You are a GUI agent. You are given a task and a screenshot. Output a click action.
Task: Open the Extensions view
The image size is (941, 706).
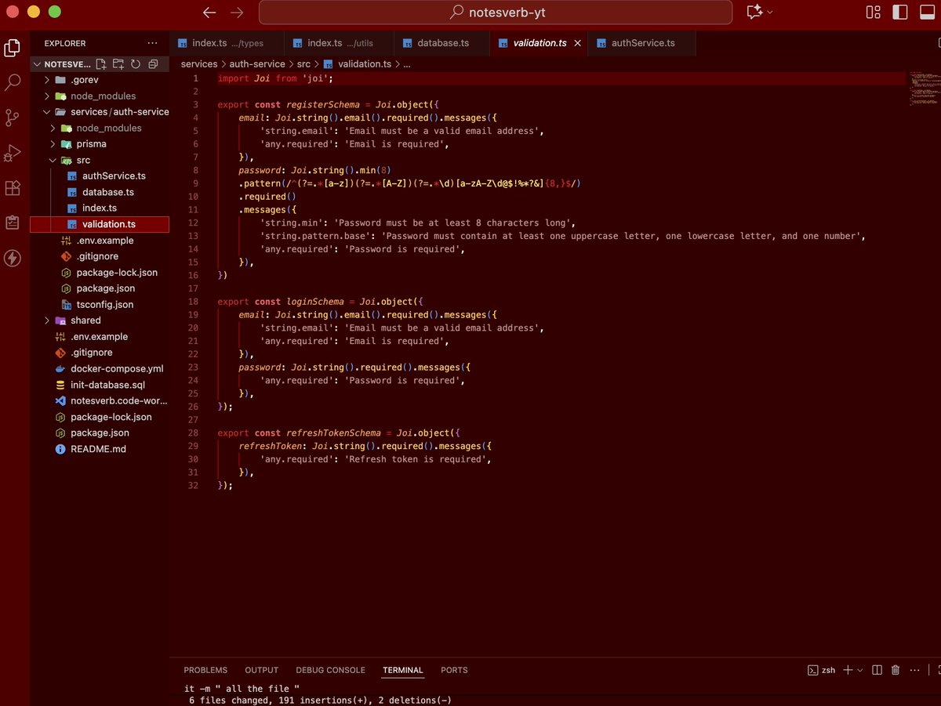tap(13, 188)
